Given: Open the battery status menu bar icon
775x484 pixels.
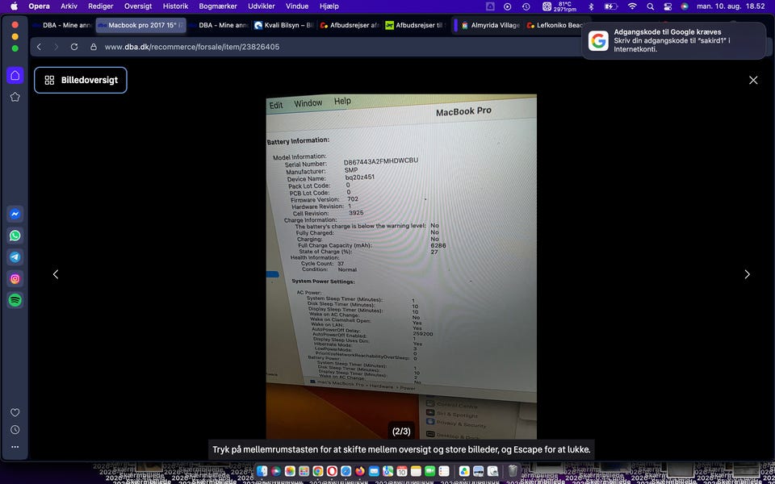Looking at the screenshot, I should (611, 6).
